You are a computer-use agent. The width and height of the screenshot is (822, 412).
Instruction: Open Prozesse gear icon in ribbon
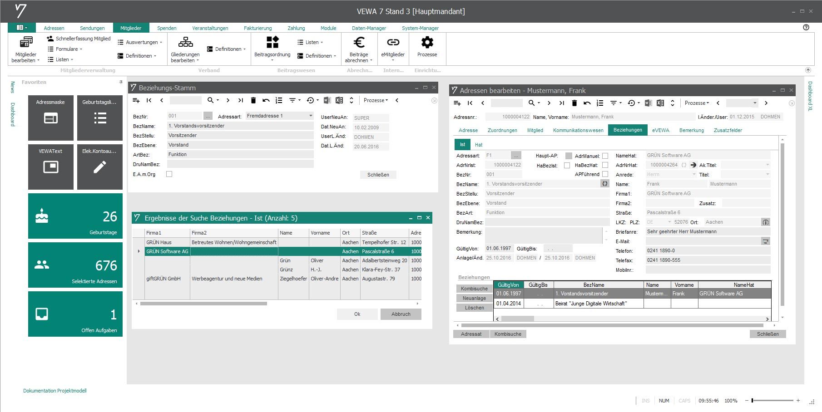tap(427, 42)
